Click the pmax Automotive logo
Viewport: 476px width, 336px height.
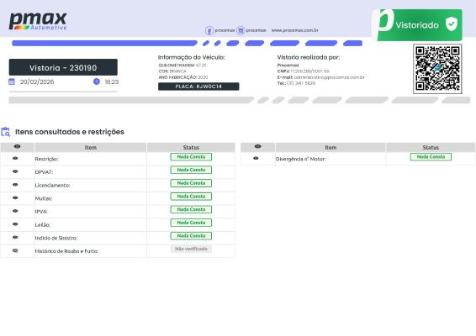point(38,21)
